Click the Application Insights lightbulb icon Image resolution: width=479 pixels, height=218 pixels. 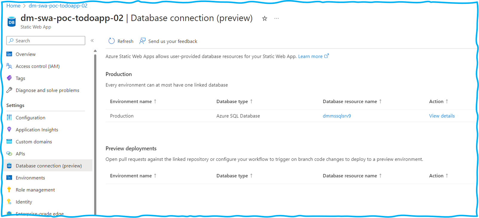[9, 130]
